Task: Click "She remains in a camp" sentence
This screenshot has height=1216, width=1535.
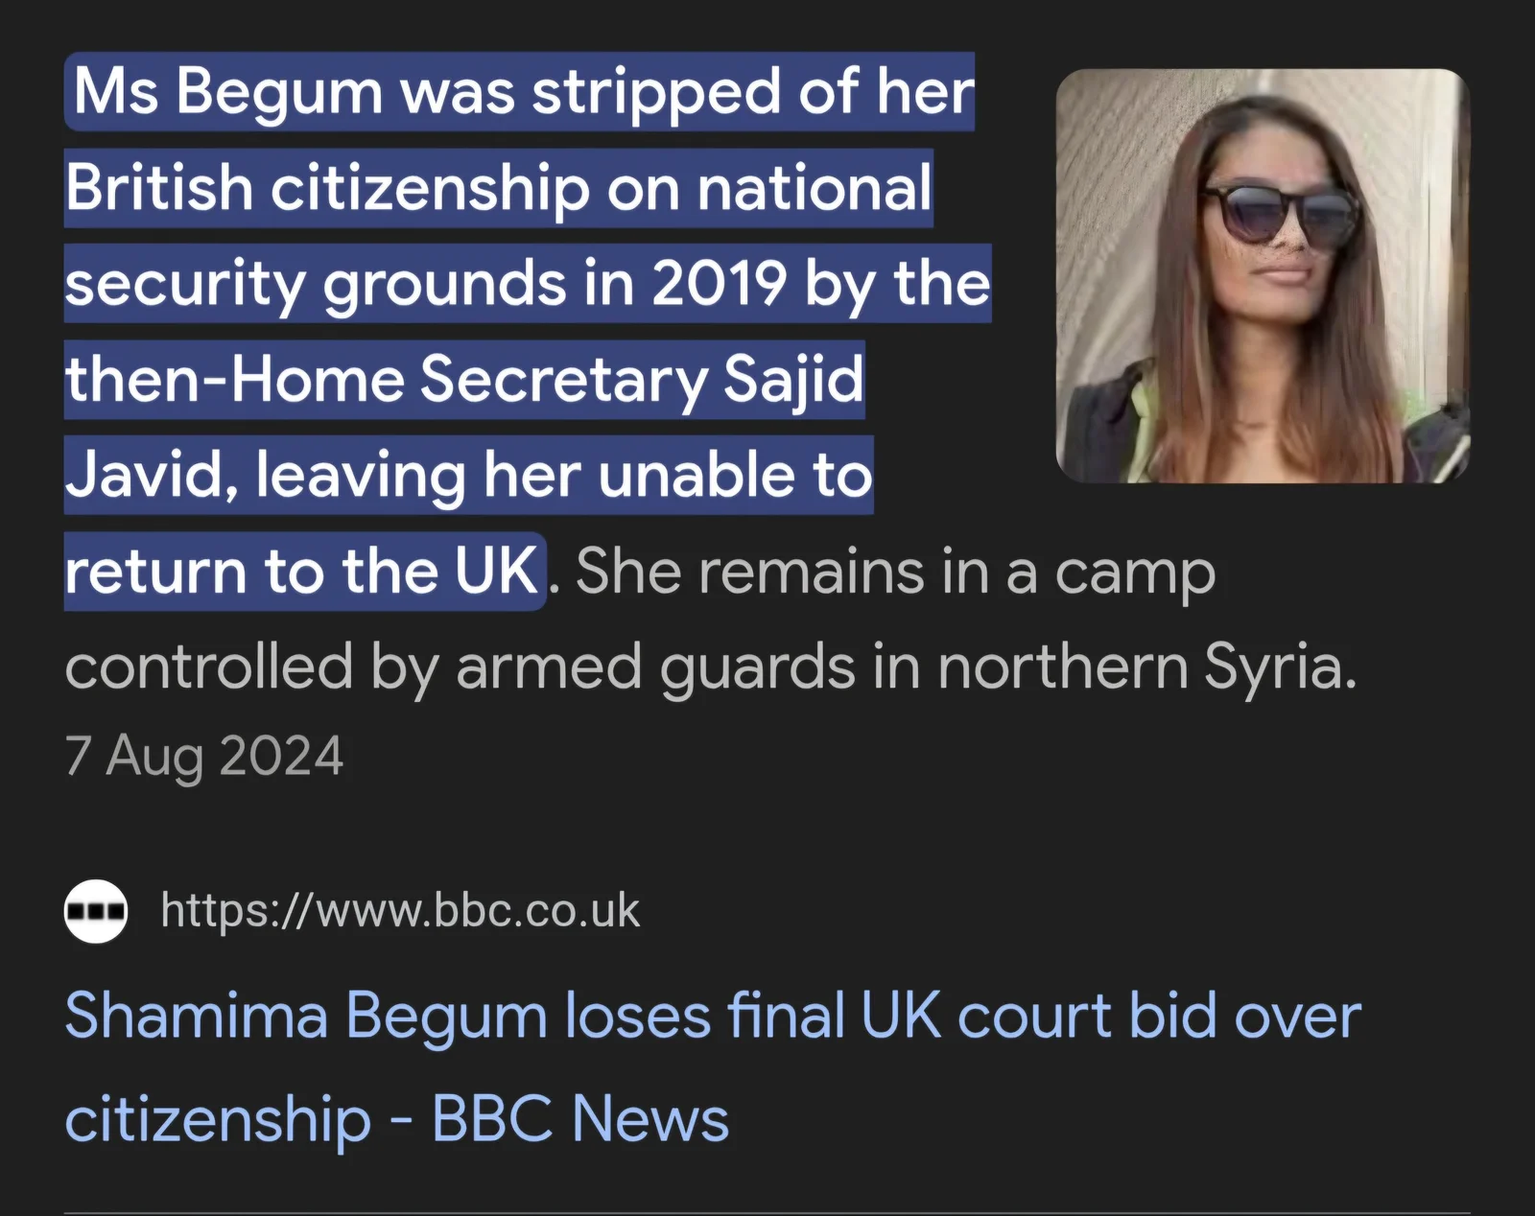Action: tap(894, 572)
